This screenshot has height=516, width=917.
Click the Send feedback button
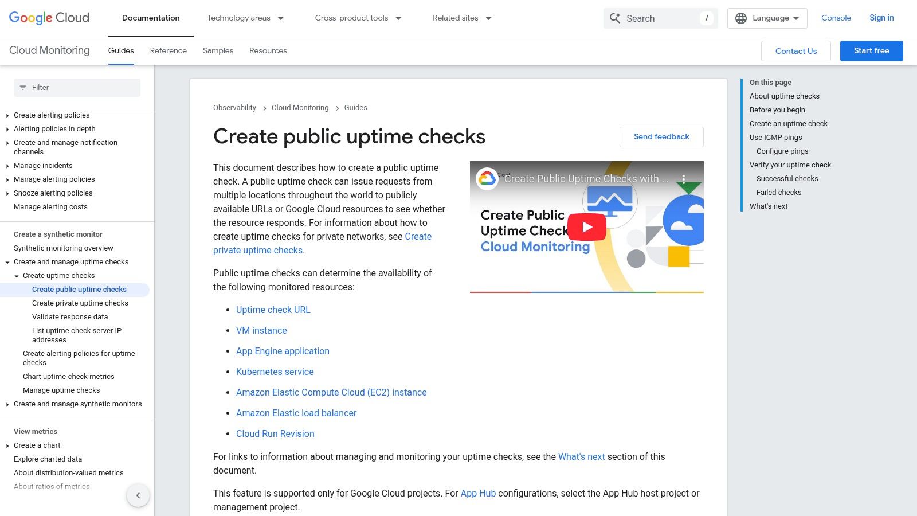pyautogui.click(x=661, y=136)
